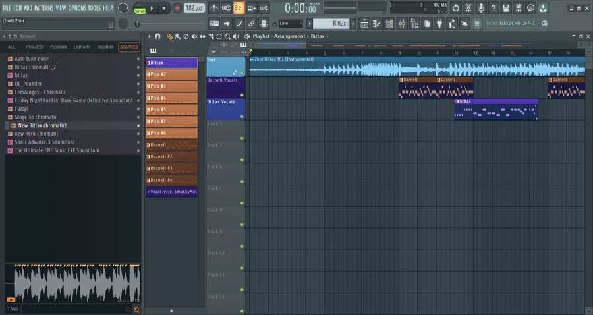593x315 pixels.
Task: Open the Line snap dropdown
Action: point(291,24)
